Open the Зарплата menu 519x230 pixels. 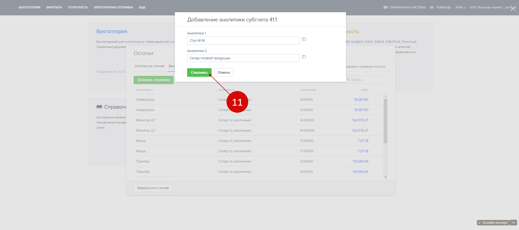click(x=54, y=7)
